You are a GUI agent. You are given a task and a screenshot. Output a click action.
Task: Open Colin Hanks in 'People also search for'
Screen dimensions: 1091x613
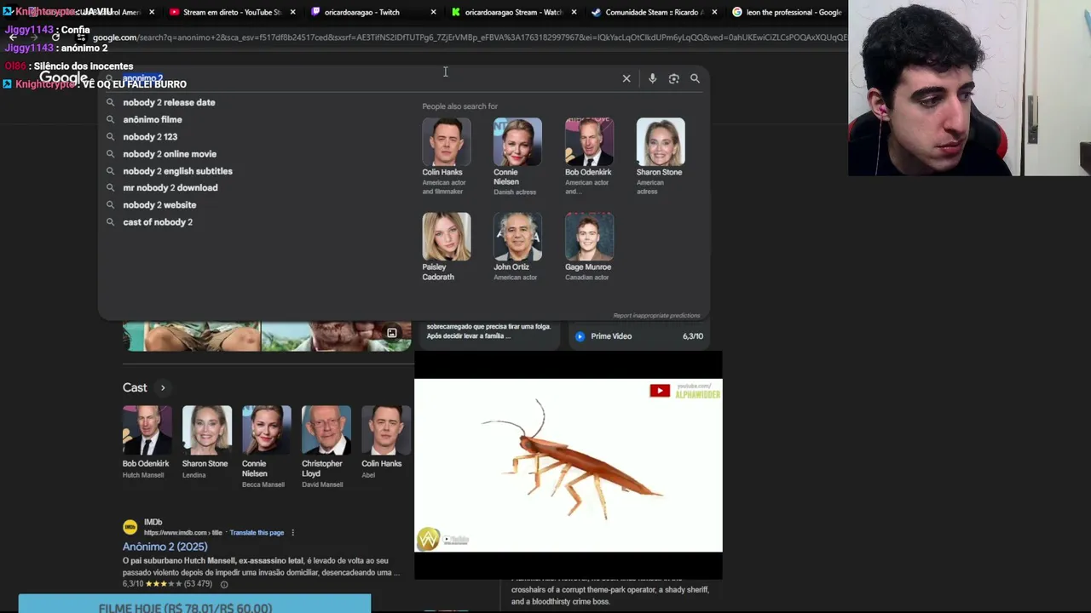point(446,157)
